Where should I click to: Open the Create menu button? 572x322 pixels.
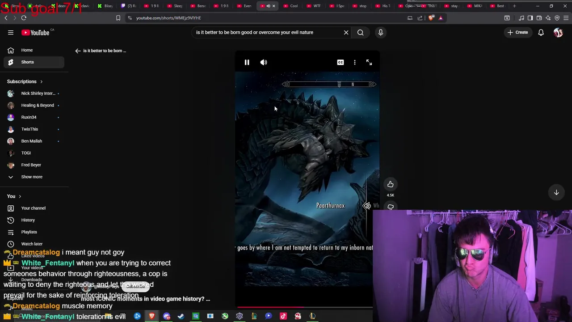tap(517, 32)
